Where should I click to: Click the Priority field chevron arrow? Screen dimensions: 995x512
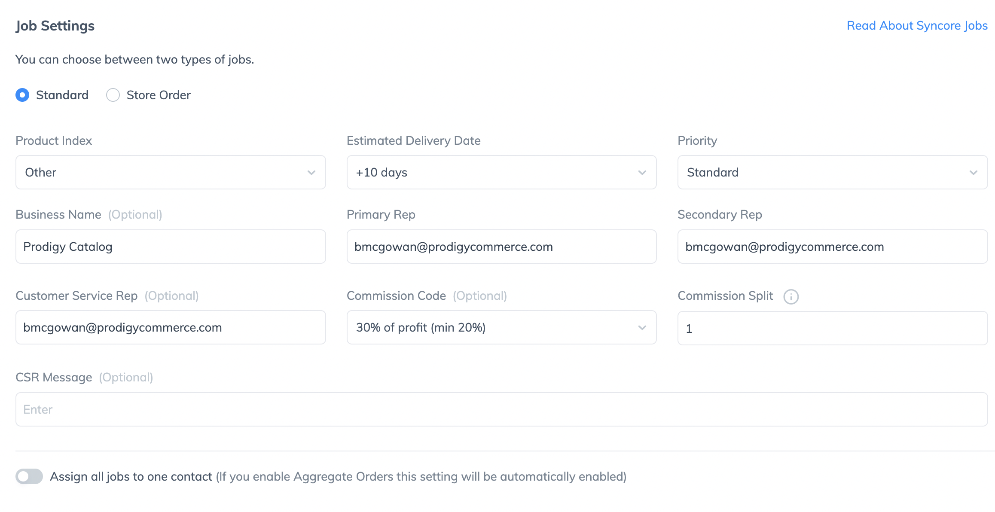(x=974, y=173)
